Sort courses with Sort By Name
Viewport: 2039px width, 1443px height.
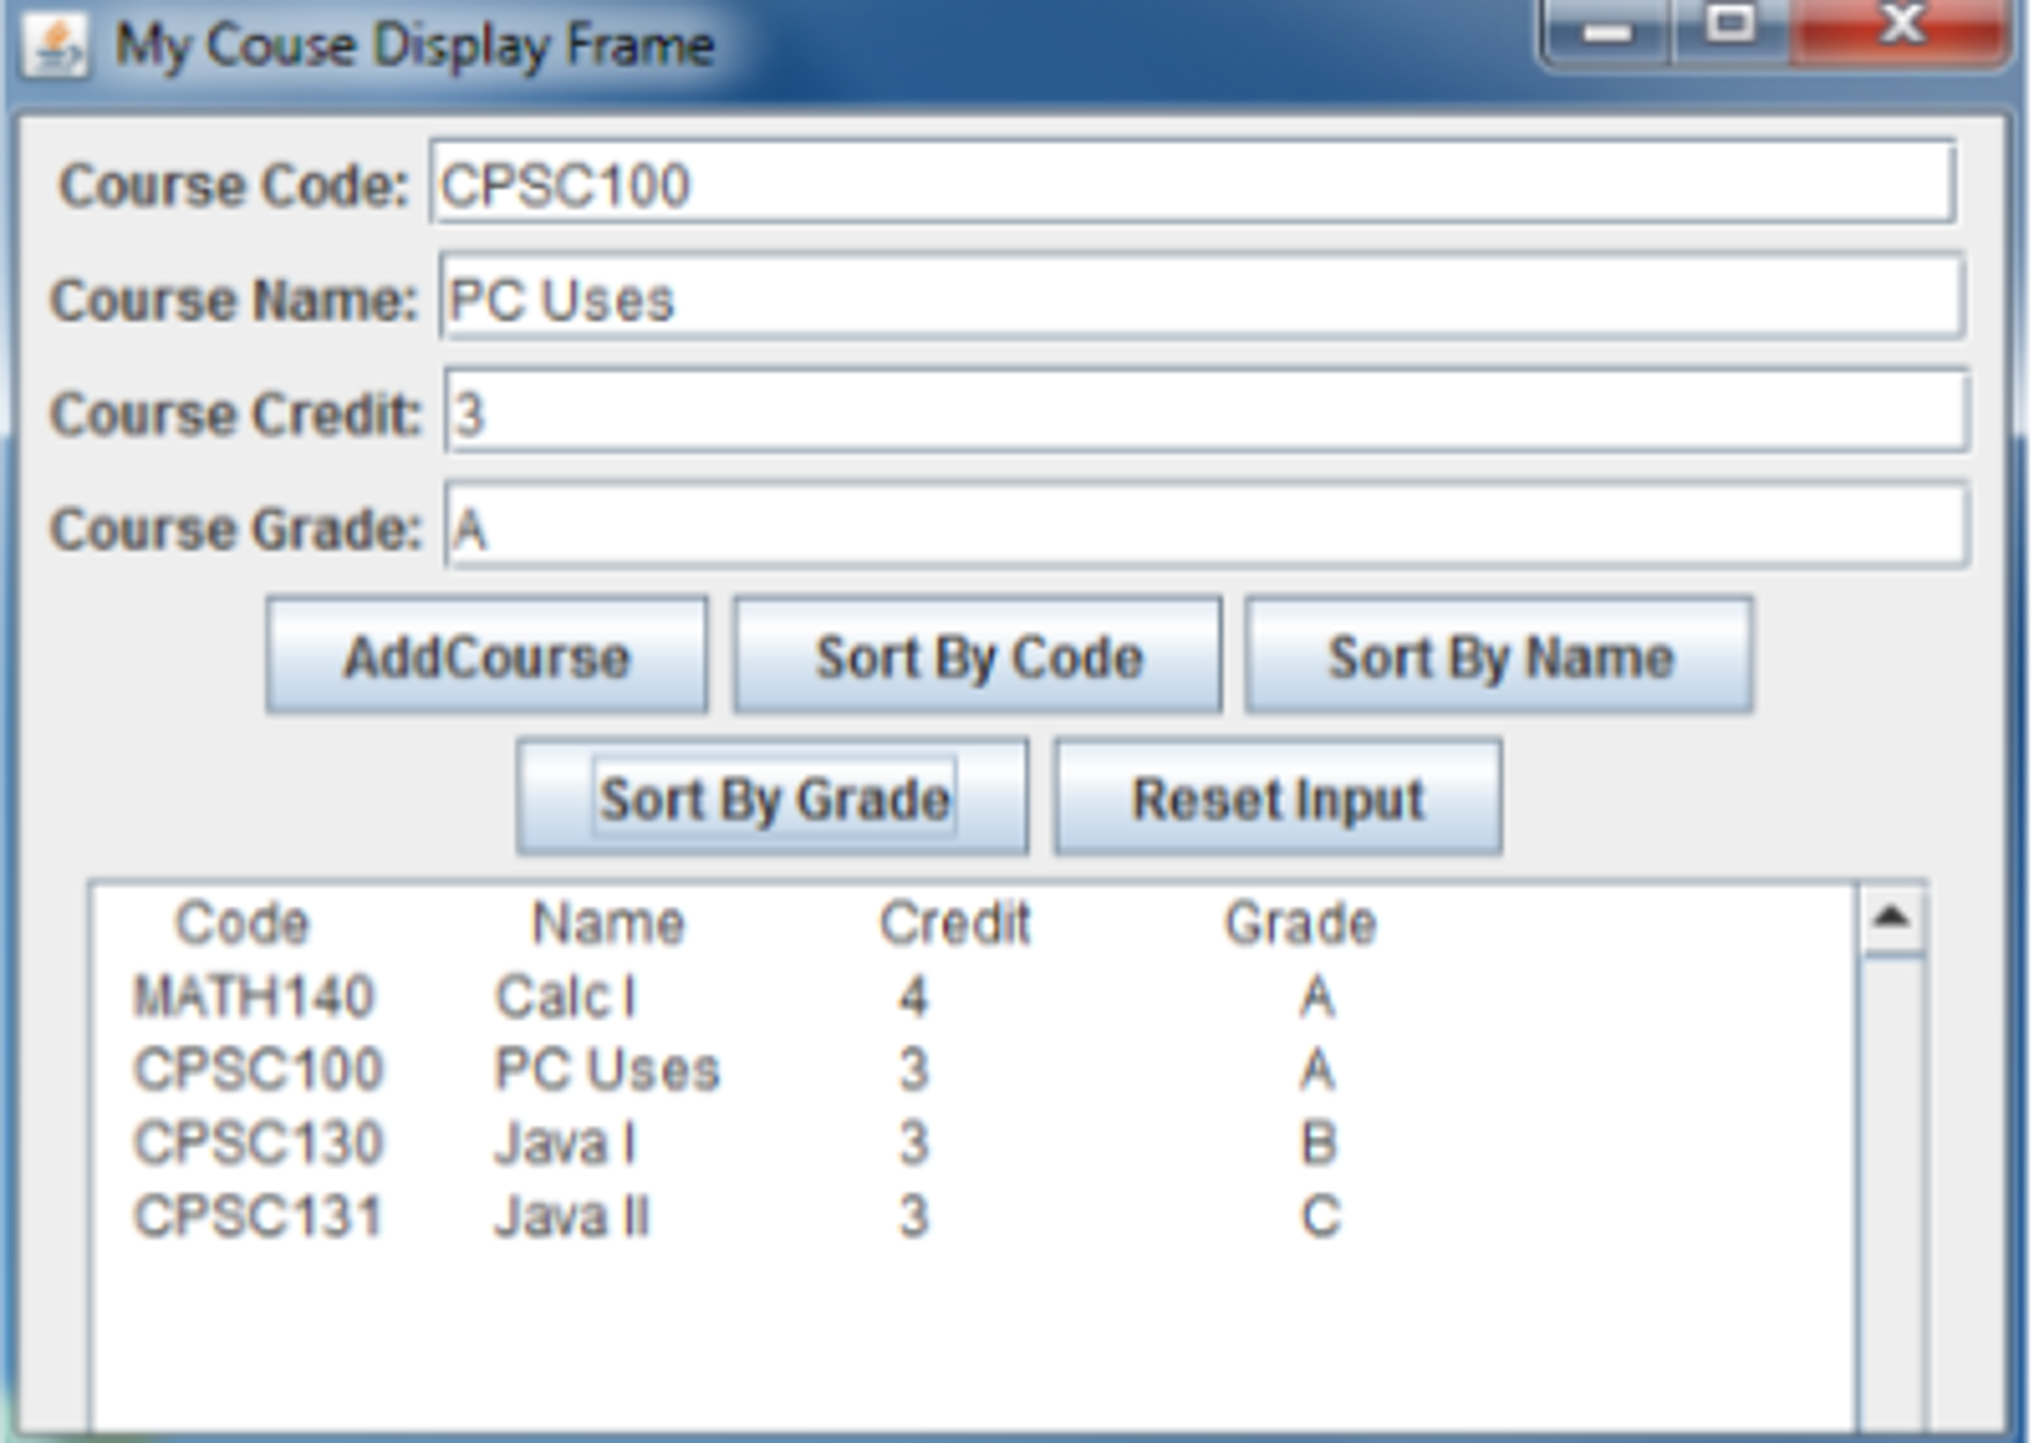1499,656
